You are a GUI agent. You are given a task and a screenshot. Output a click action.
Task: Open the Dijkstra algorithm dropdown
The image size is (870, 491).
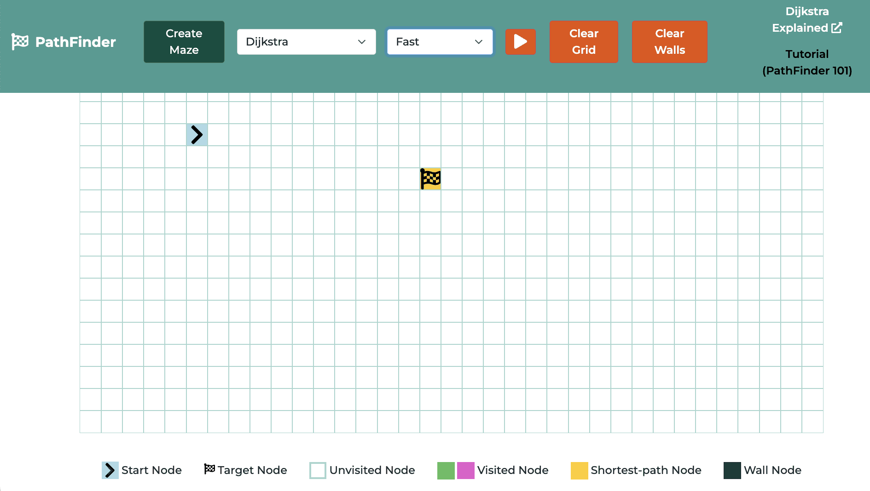click(x=307, y=42)
